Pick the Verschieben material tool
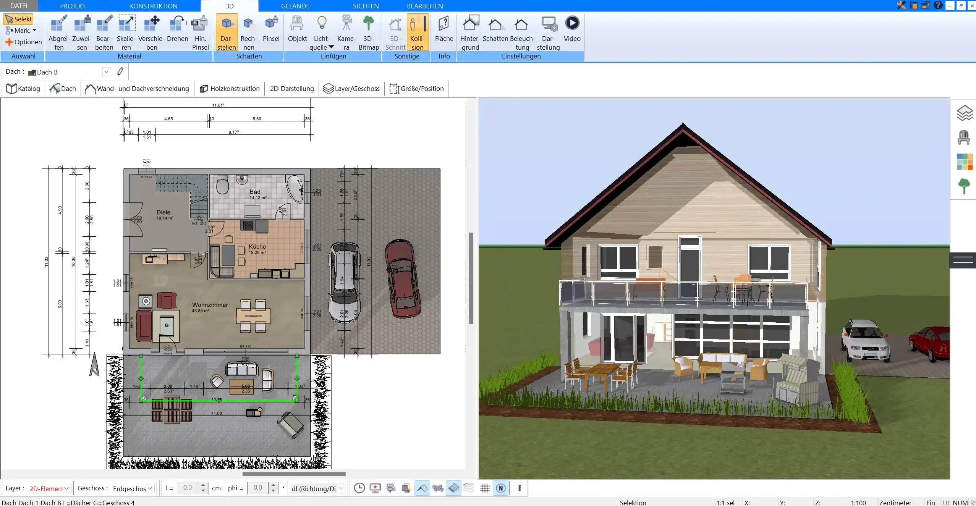This screenshot has width=976, height=506. point(151,32)
